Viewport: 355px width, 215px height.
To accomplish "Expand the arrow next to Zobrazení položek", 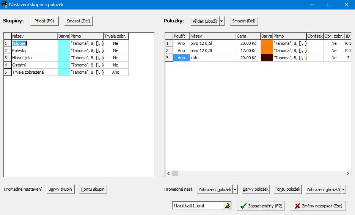I will point(235,190).
